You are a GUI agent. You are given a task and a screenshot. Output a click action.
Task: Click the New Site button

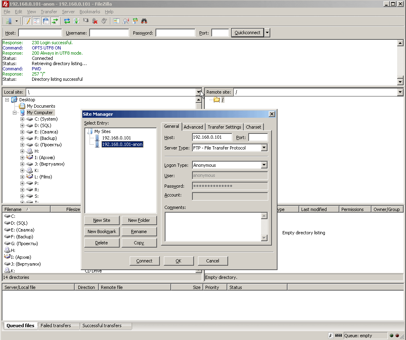pyautogui.click(x=102, y=220)
